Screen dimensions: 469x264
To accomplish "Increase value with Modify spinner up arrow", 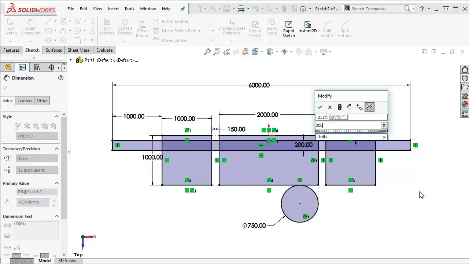I will [384, 124].
